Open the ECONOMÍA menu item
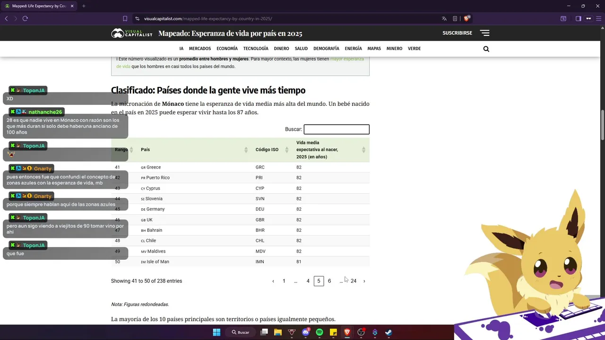 click(x=227, y=49)
